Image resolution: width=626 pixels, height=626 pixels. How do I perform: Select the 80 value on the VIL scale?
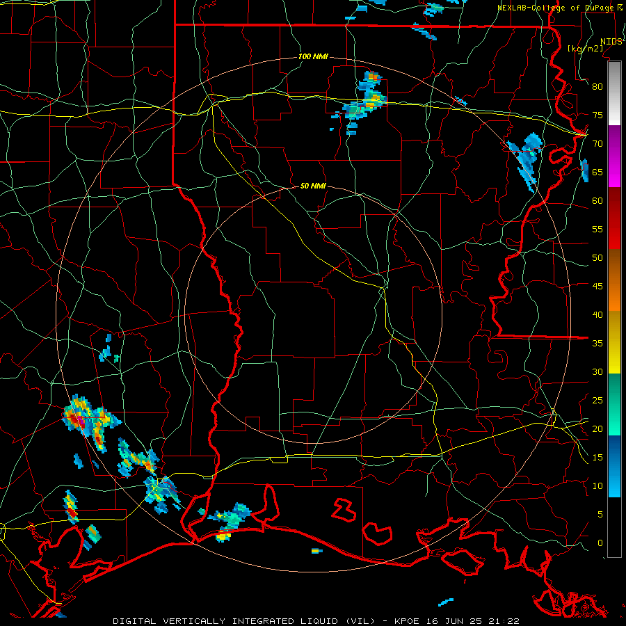point(597,87)
